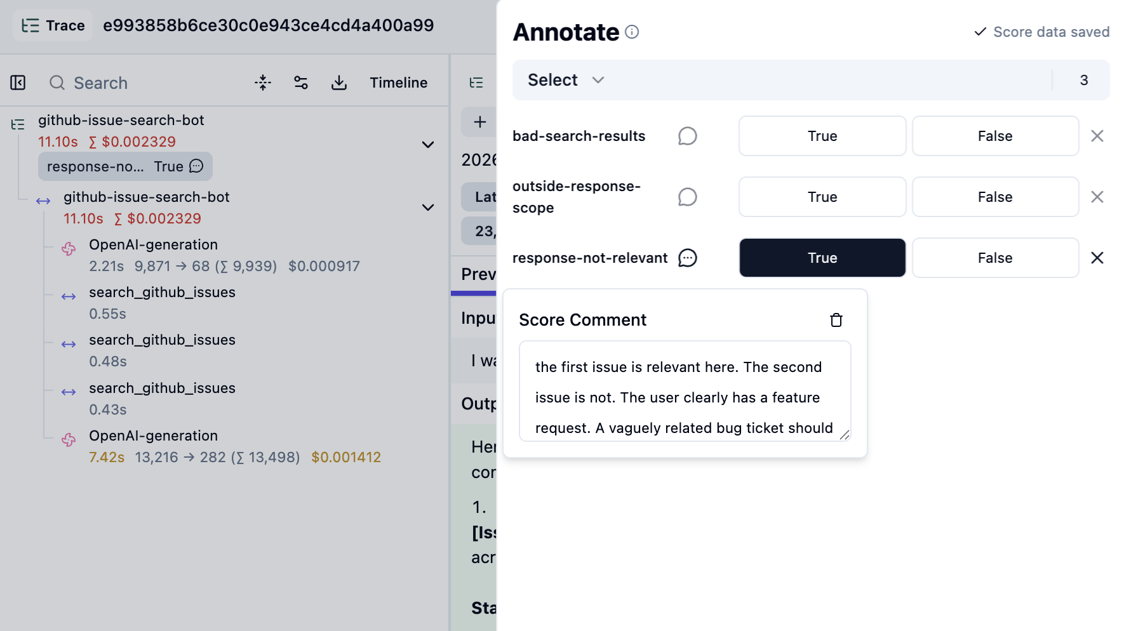Click the plus button to add a score

click(x=479, y=122)
